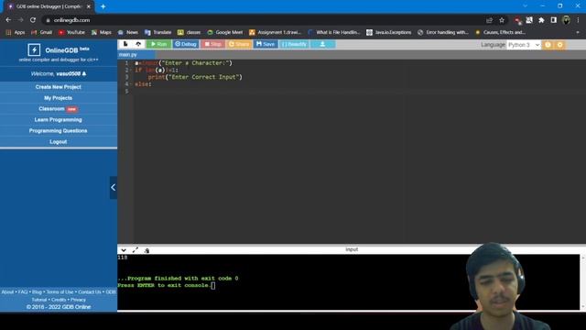Open My Projects in sidebar
This screenshot has height=330, width=586.
[x=59, y=98]
